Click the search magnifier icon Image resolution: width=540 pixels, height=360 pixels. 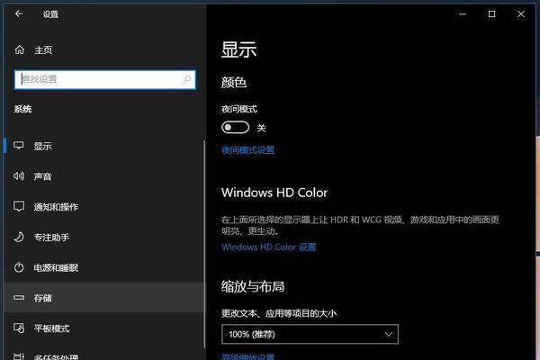[x=187, y=79]
